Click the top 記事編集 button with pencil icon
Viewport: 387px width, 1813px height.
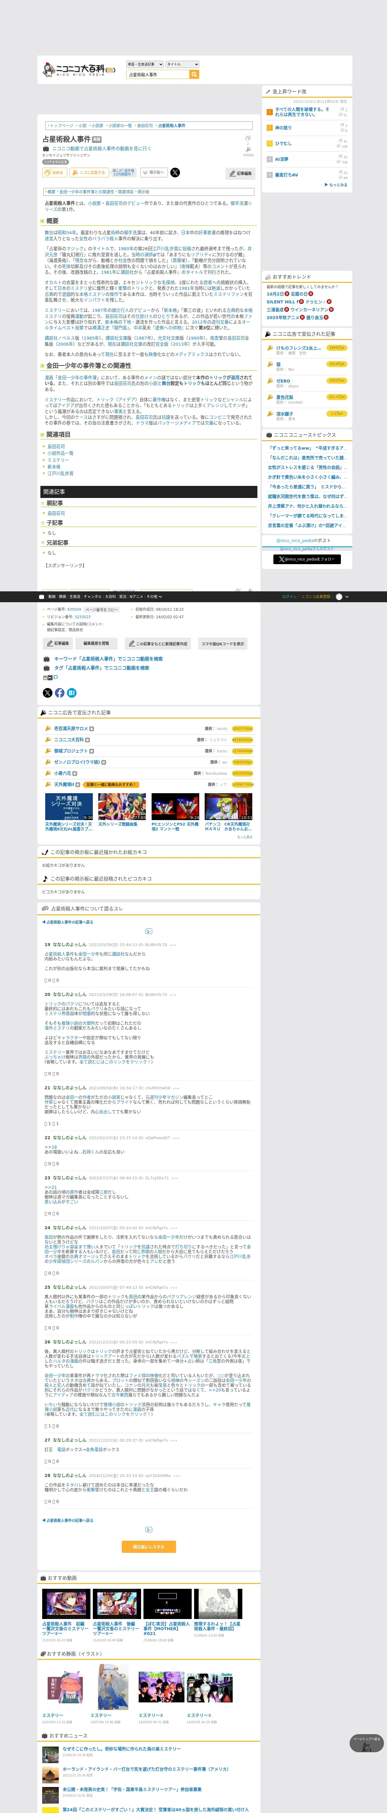[x=241, y=173]
